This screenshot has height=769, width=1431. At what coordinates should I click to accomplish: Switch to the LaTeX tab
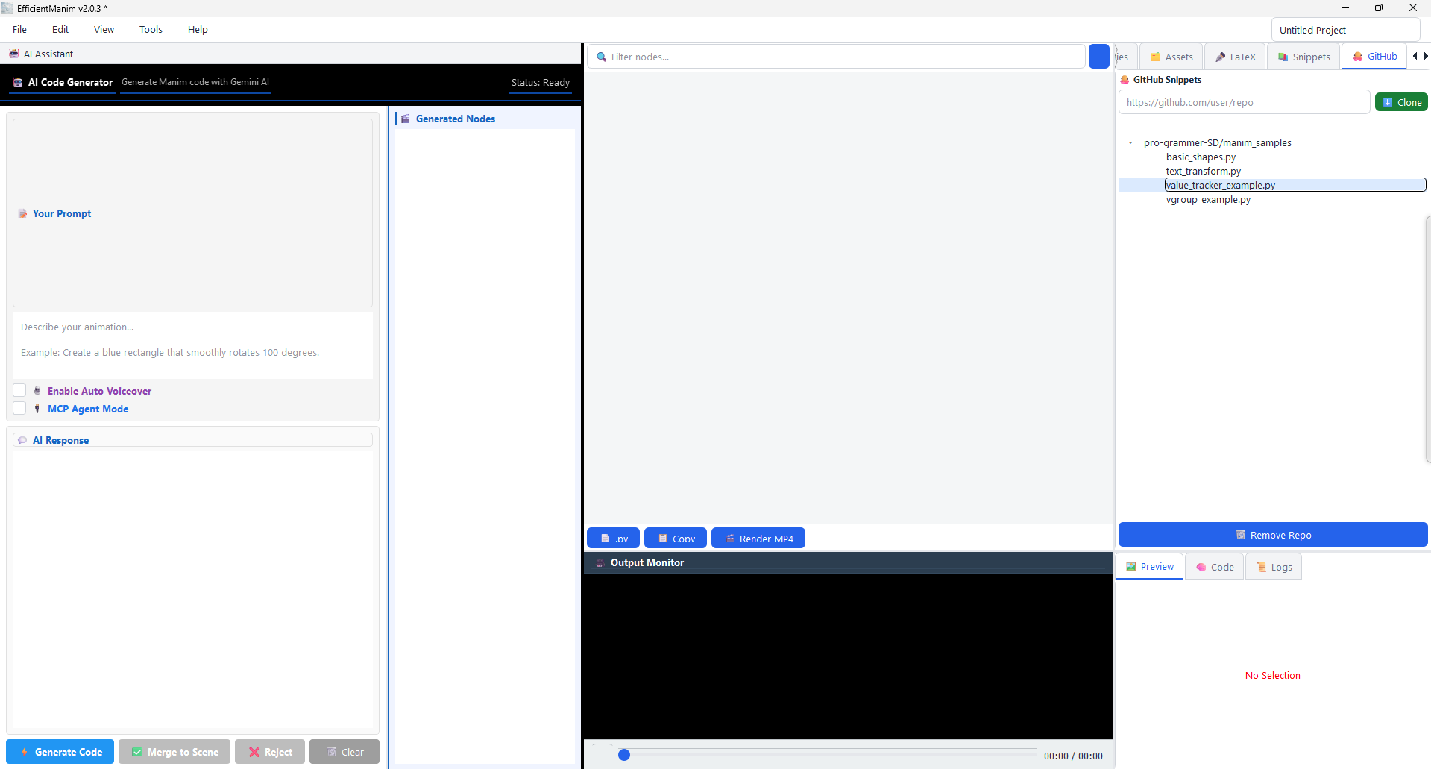coord(1236,57)
